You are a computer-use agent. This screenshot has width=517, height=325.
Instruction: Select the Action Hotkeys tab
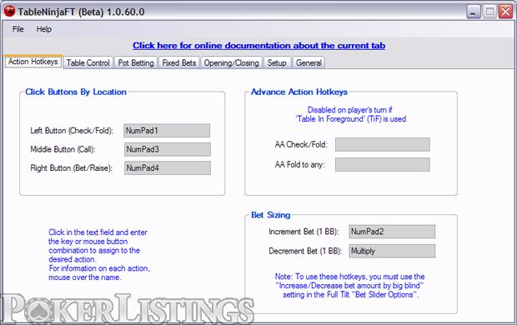coord(33,62)
